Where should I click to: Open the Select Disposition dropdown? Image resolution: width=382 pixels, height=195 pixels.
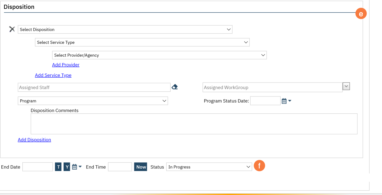(x=125, y=29)
